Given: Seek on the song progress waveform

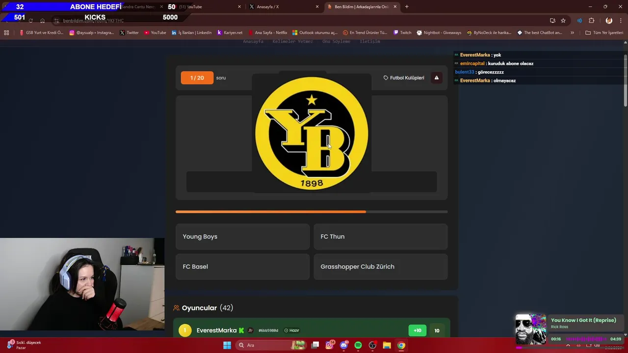Looking at the screenshot, I should 586,339.
